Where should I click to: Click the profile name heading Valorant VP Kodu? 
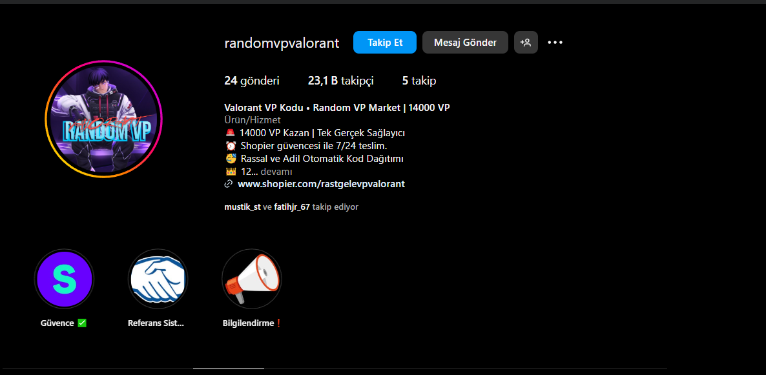(x=337, y=107)
